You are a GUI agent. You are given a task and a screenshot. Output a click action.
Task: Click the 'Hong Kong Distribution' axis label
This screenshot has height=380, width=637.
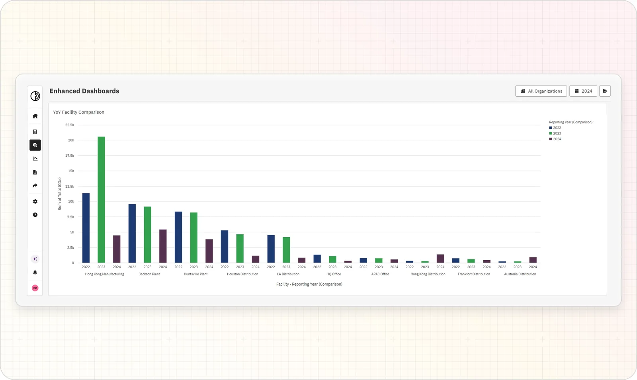pos(428,274)
